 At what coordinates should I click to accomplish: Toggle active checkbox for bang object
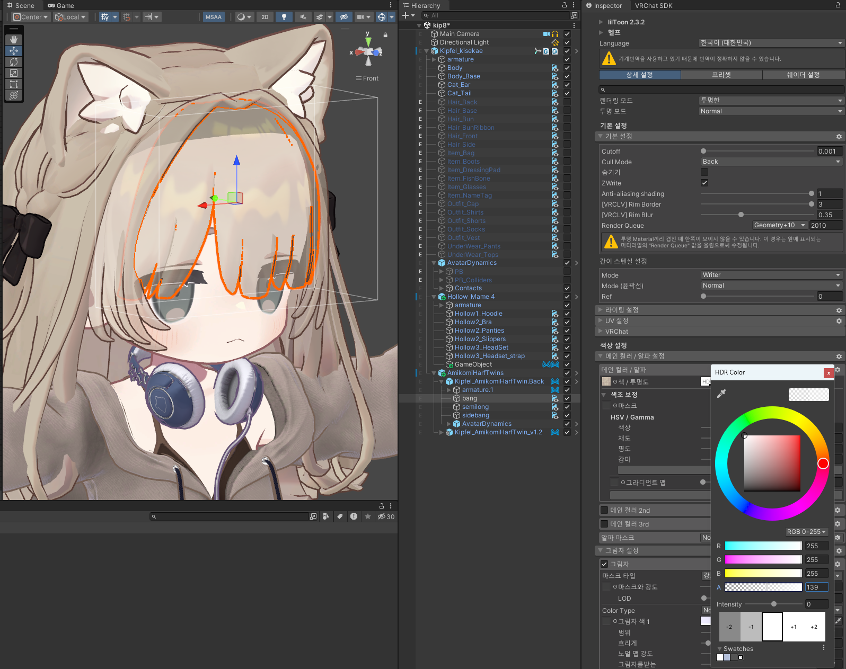[567, 398]
